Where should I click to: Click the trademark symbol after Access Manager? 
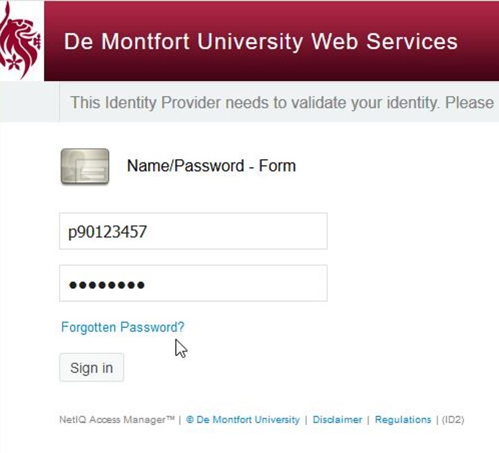tap(171, 419)
